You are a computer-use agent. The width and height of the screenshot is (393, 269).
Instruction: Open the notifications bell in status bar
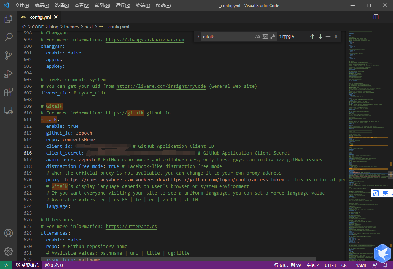coord(385,265)
